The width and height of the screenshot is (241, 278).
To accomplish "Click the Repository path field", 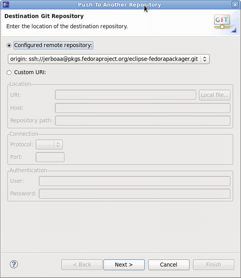I will (x=143, y=121).
